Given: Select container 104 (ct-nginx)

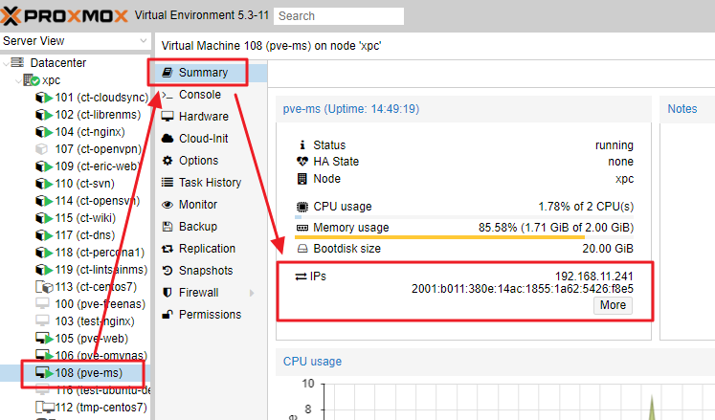Looking at the screenshot, I should tap(90, 132).
